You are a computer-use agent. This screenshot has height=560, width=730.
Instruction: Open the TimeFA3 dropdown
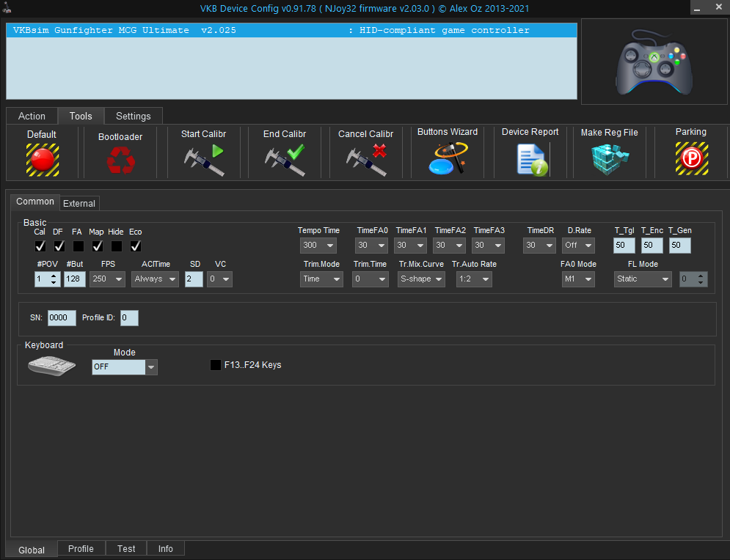[489, 246]
